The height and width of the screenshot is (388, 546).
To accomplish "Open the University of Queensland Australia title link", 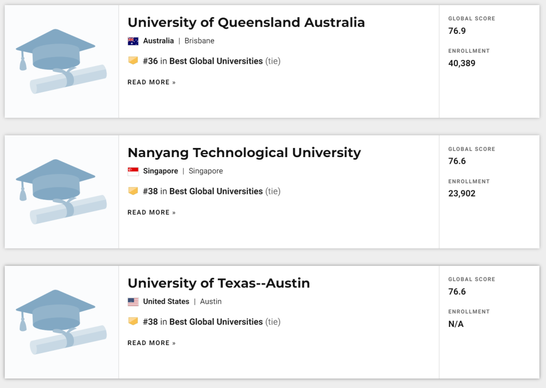I will (246, 23).
